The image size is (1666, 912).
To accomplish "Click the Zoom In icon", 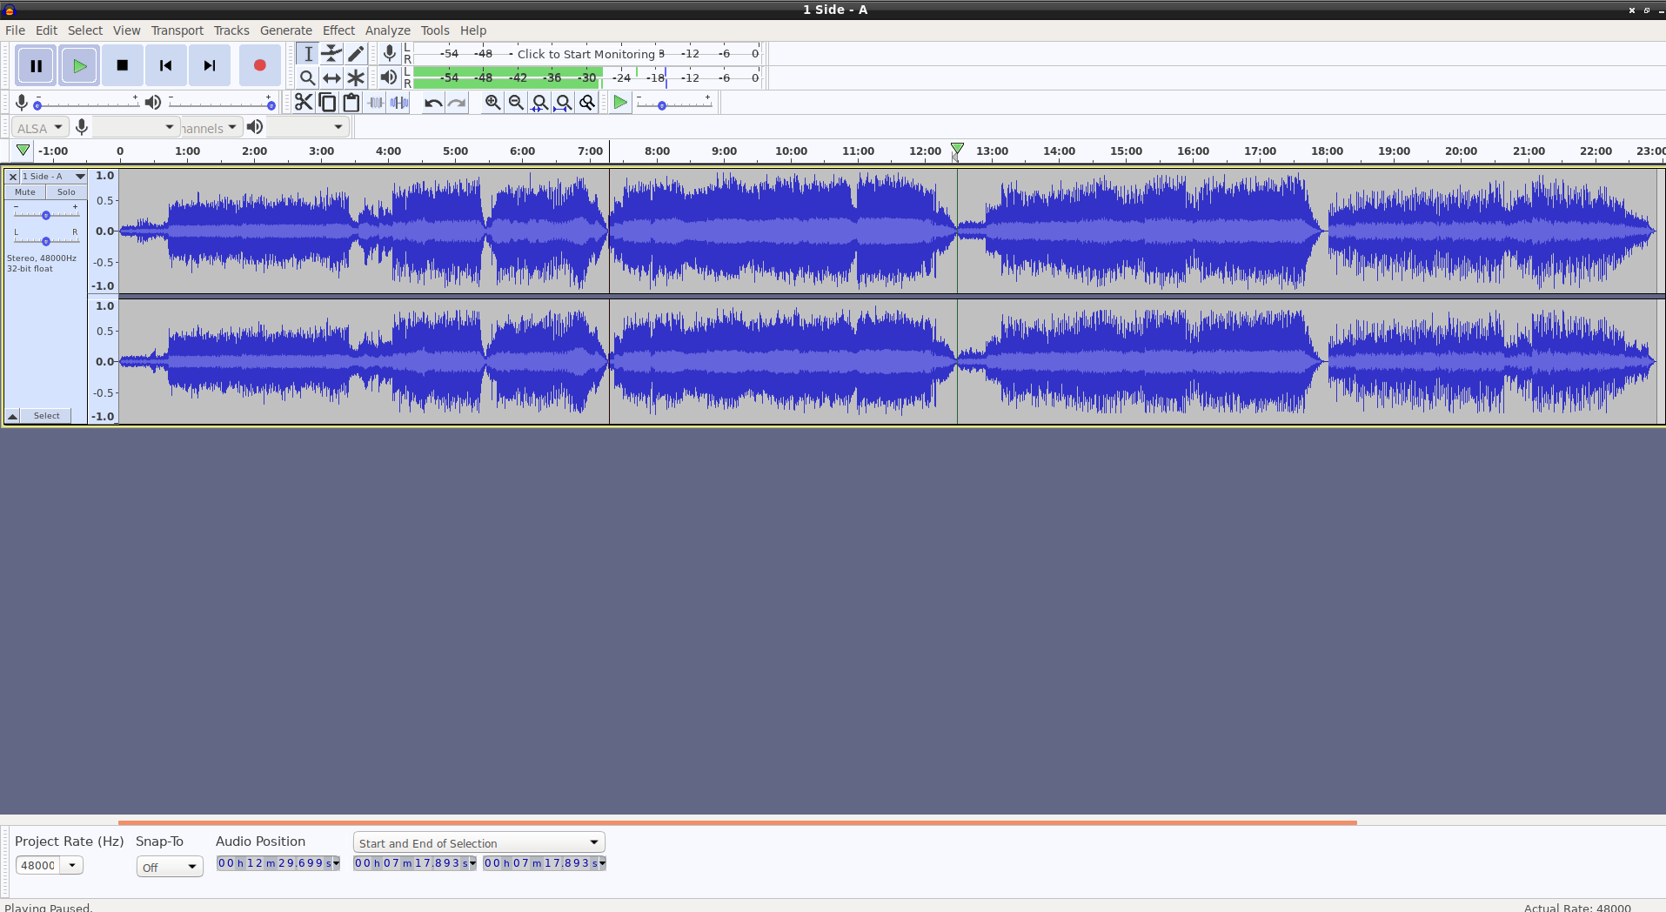I will click(x=492, y=103).
